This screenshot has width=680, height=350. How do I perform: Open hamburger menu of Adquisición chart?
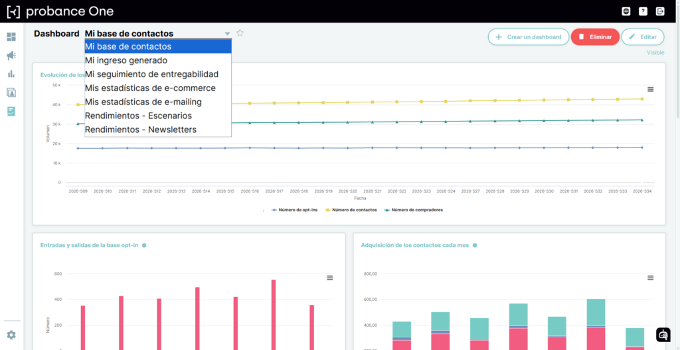[x=651, y=278]
